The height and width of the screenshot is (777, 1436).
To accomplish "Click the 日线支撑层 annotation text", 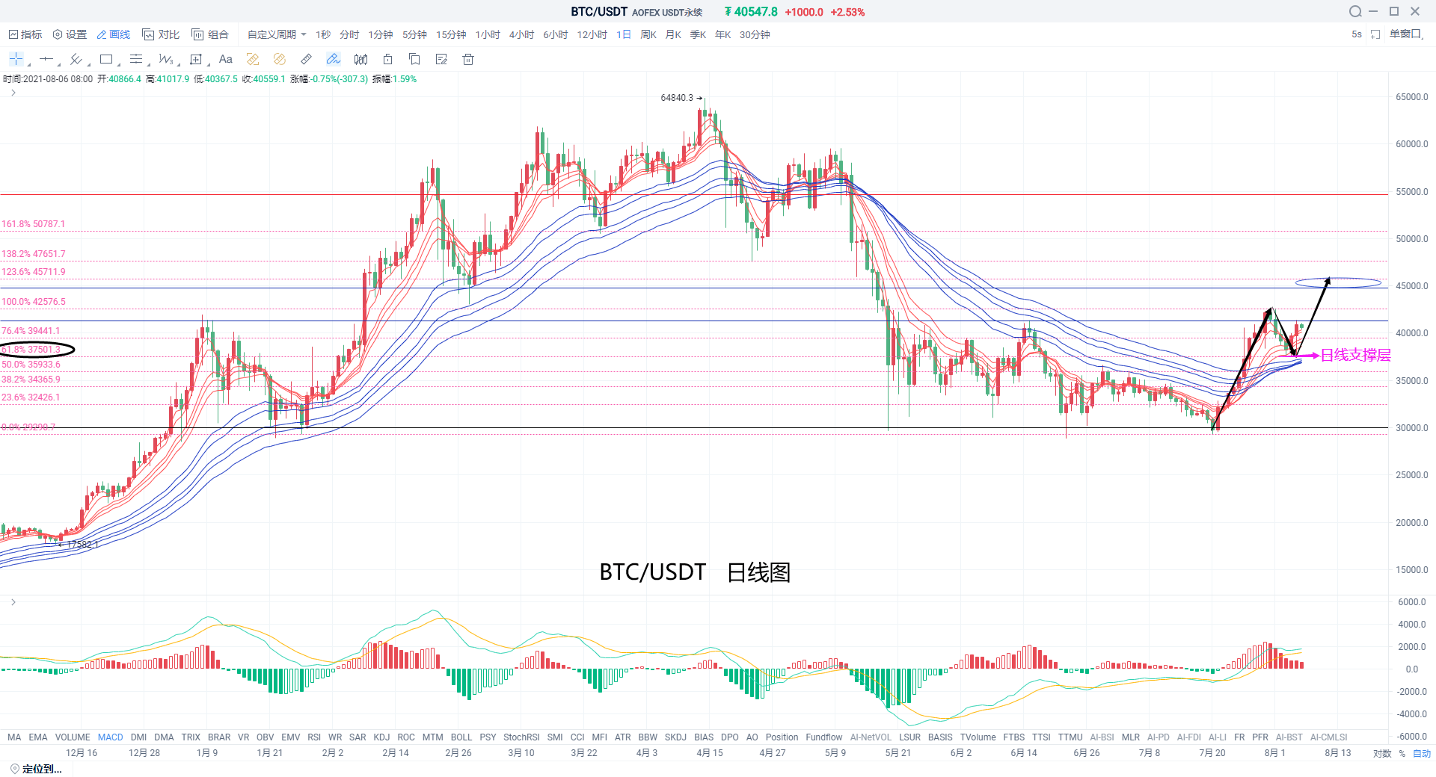I will [x=1355, y=356].
